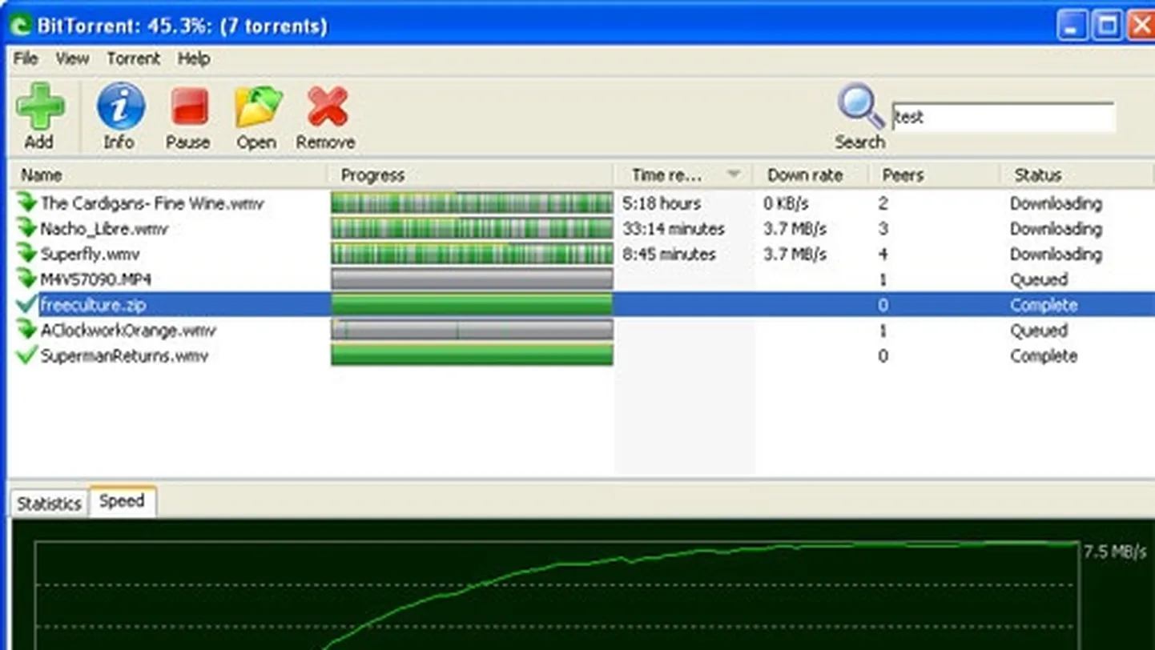Minimize the BitTorrent window
Viewport: 1155px width, 650px height.
(x=1072, y=25)
